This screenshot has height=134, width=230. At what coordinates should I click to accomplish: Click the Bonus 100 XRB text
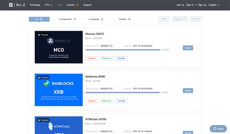click(93, 81)
